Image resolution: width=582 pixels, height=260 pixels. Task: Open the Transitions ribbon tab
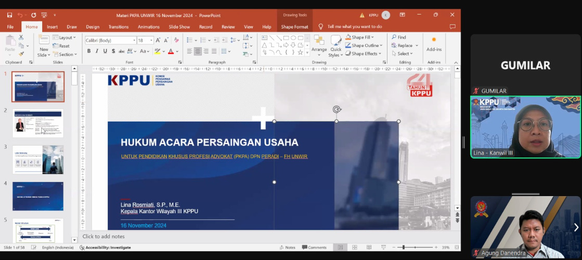click(119, 27)
